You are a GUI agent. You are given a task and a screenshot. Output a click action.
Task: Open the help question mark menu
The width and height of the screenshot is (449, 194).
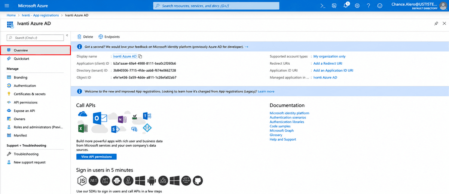click(x=369, y=6)
